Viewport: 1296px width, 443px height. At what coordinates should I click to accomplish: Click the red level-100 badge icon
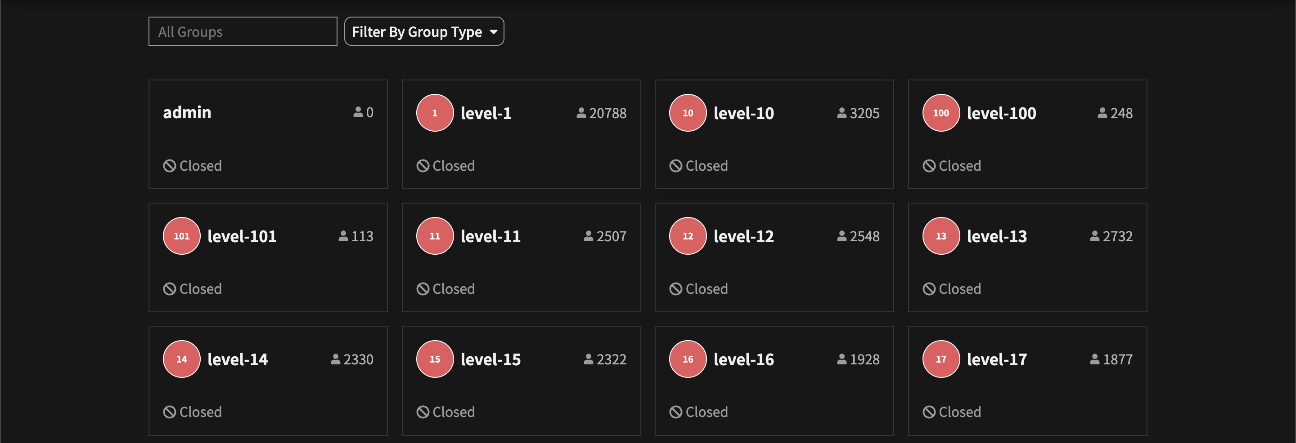pos(941,113)
